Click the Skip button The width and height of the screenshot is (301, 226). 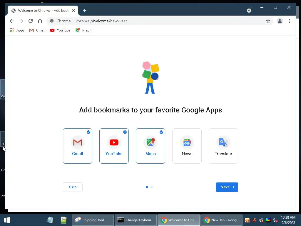(x=73, y=187)
